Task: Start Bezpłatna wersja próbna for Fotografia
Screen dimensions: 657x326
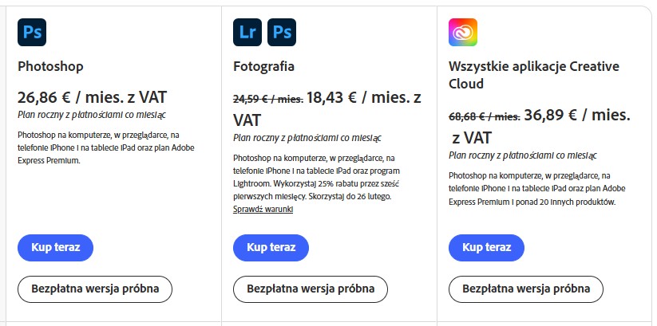Action: [x=310, y=288]
